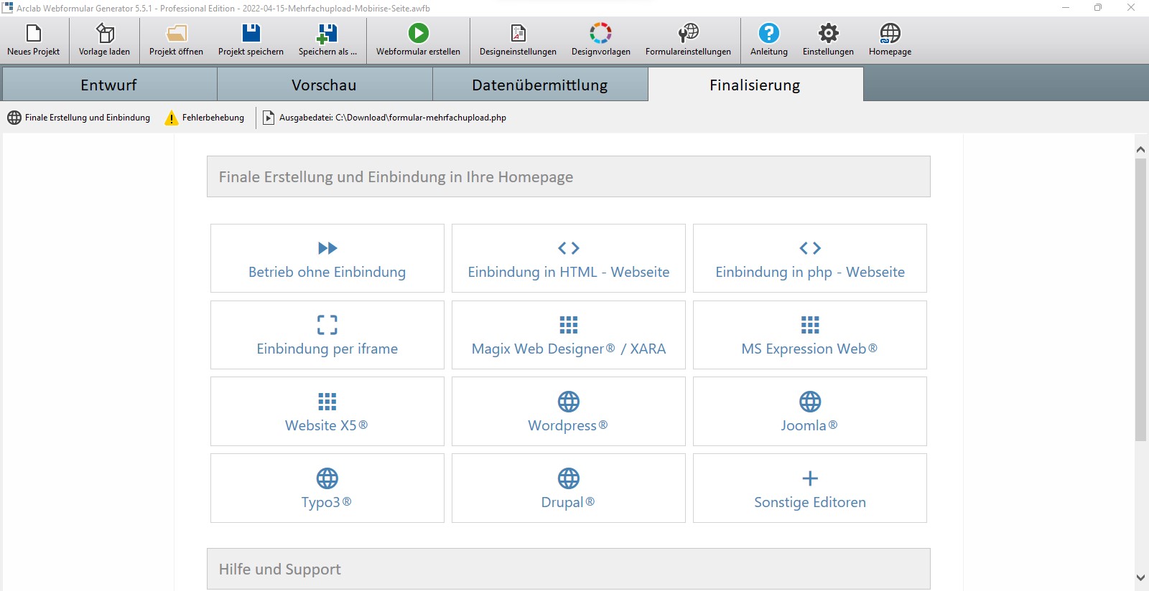Click the Projekt öffnen folder icon
Screen dimensions: 1149x591
pyautogui.click(x=176, y=34)
